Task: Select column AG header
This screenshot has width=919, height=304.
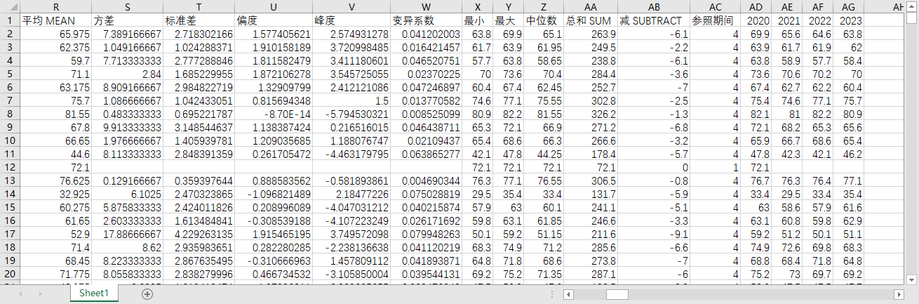Action: click(x=849, y=6)
